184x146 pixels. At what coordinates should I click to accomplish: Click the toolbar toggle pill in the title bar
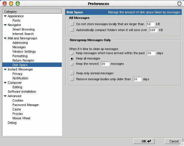pyautogui.click(x=179, y=3)
